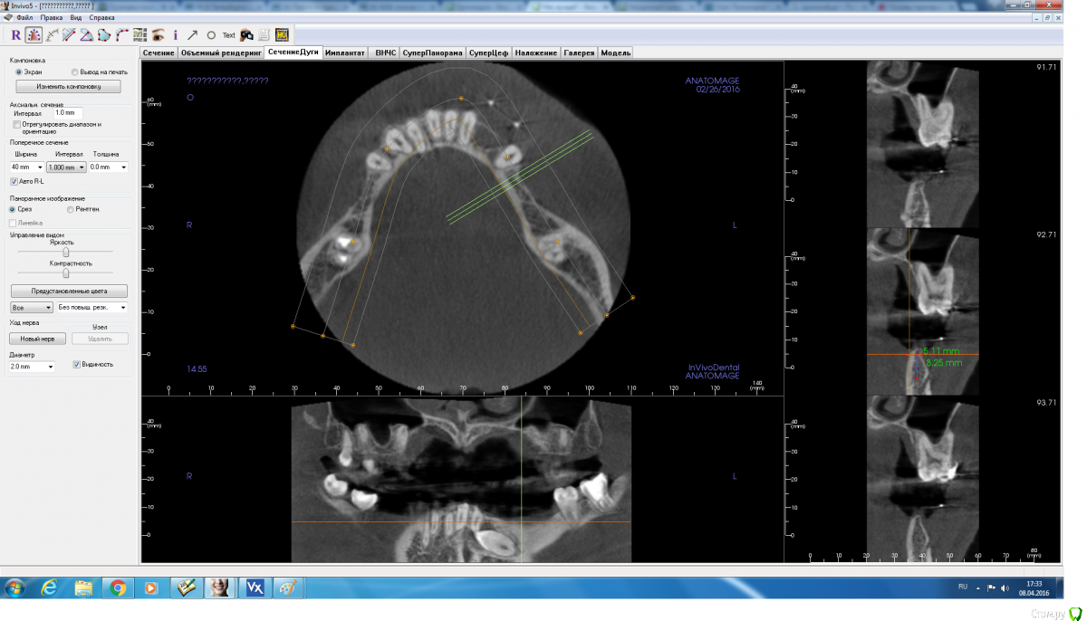This screenshot has width=1087, height=621.
Task: Select the arrow annotation tool
Action: tap(192, 35)
